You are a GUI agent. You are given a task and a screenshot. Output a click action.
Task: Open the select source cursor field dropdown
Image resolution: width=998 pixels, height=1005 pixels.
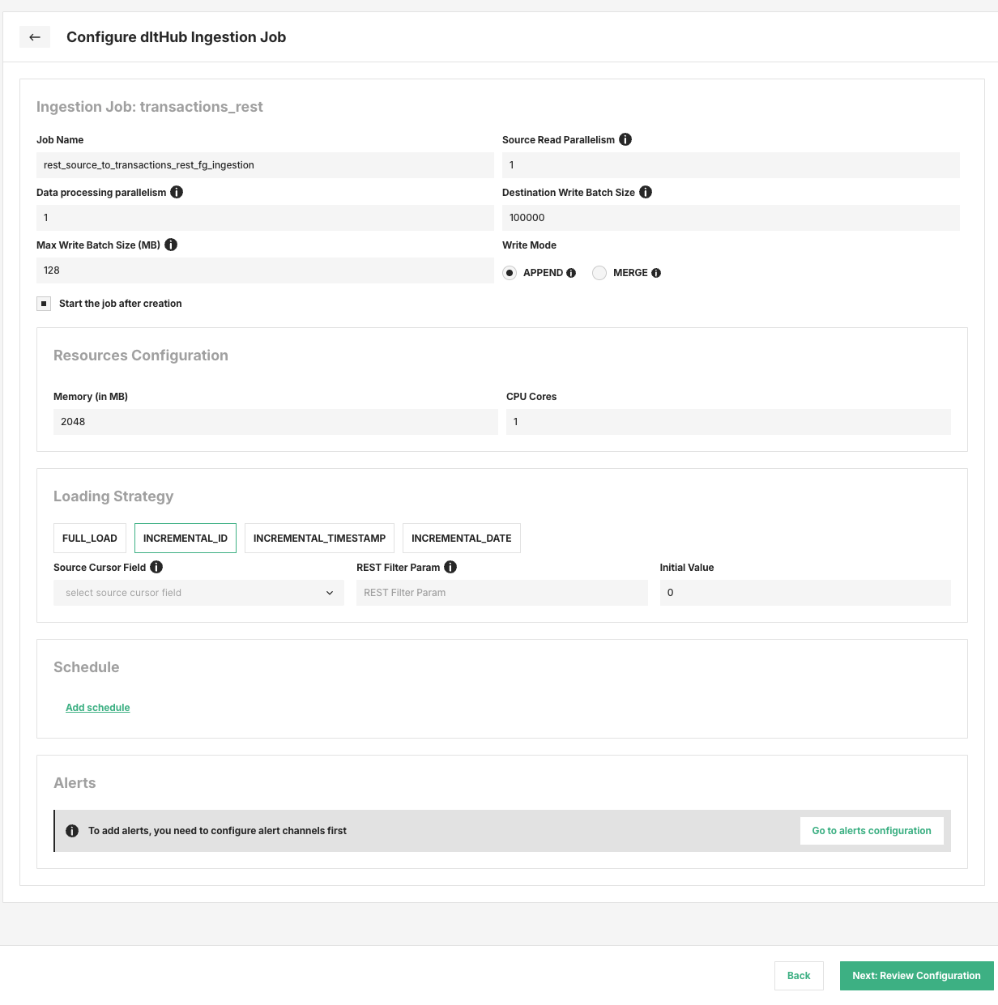click(x=198, y=592)
